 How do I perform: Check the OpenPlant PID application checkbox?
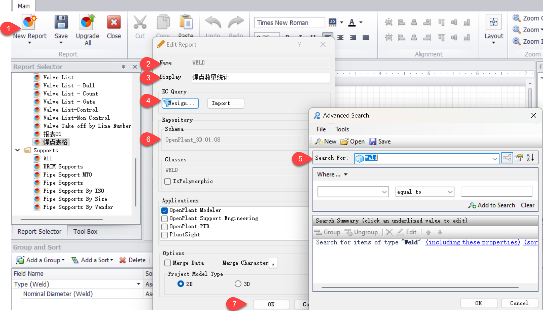(164, 226)
